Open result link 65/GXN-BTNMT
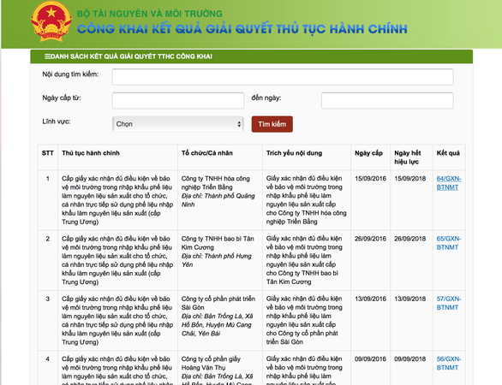This screenshot has width=502, height=385. point(449,243)
